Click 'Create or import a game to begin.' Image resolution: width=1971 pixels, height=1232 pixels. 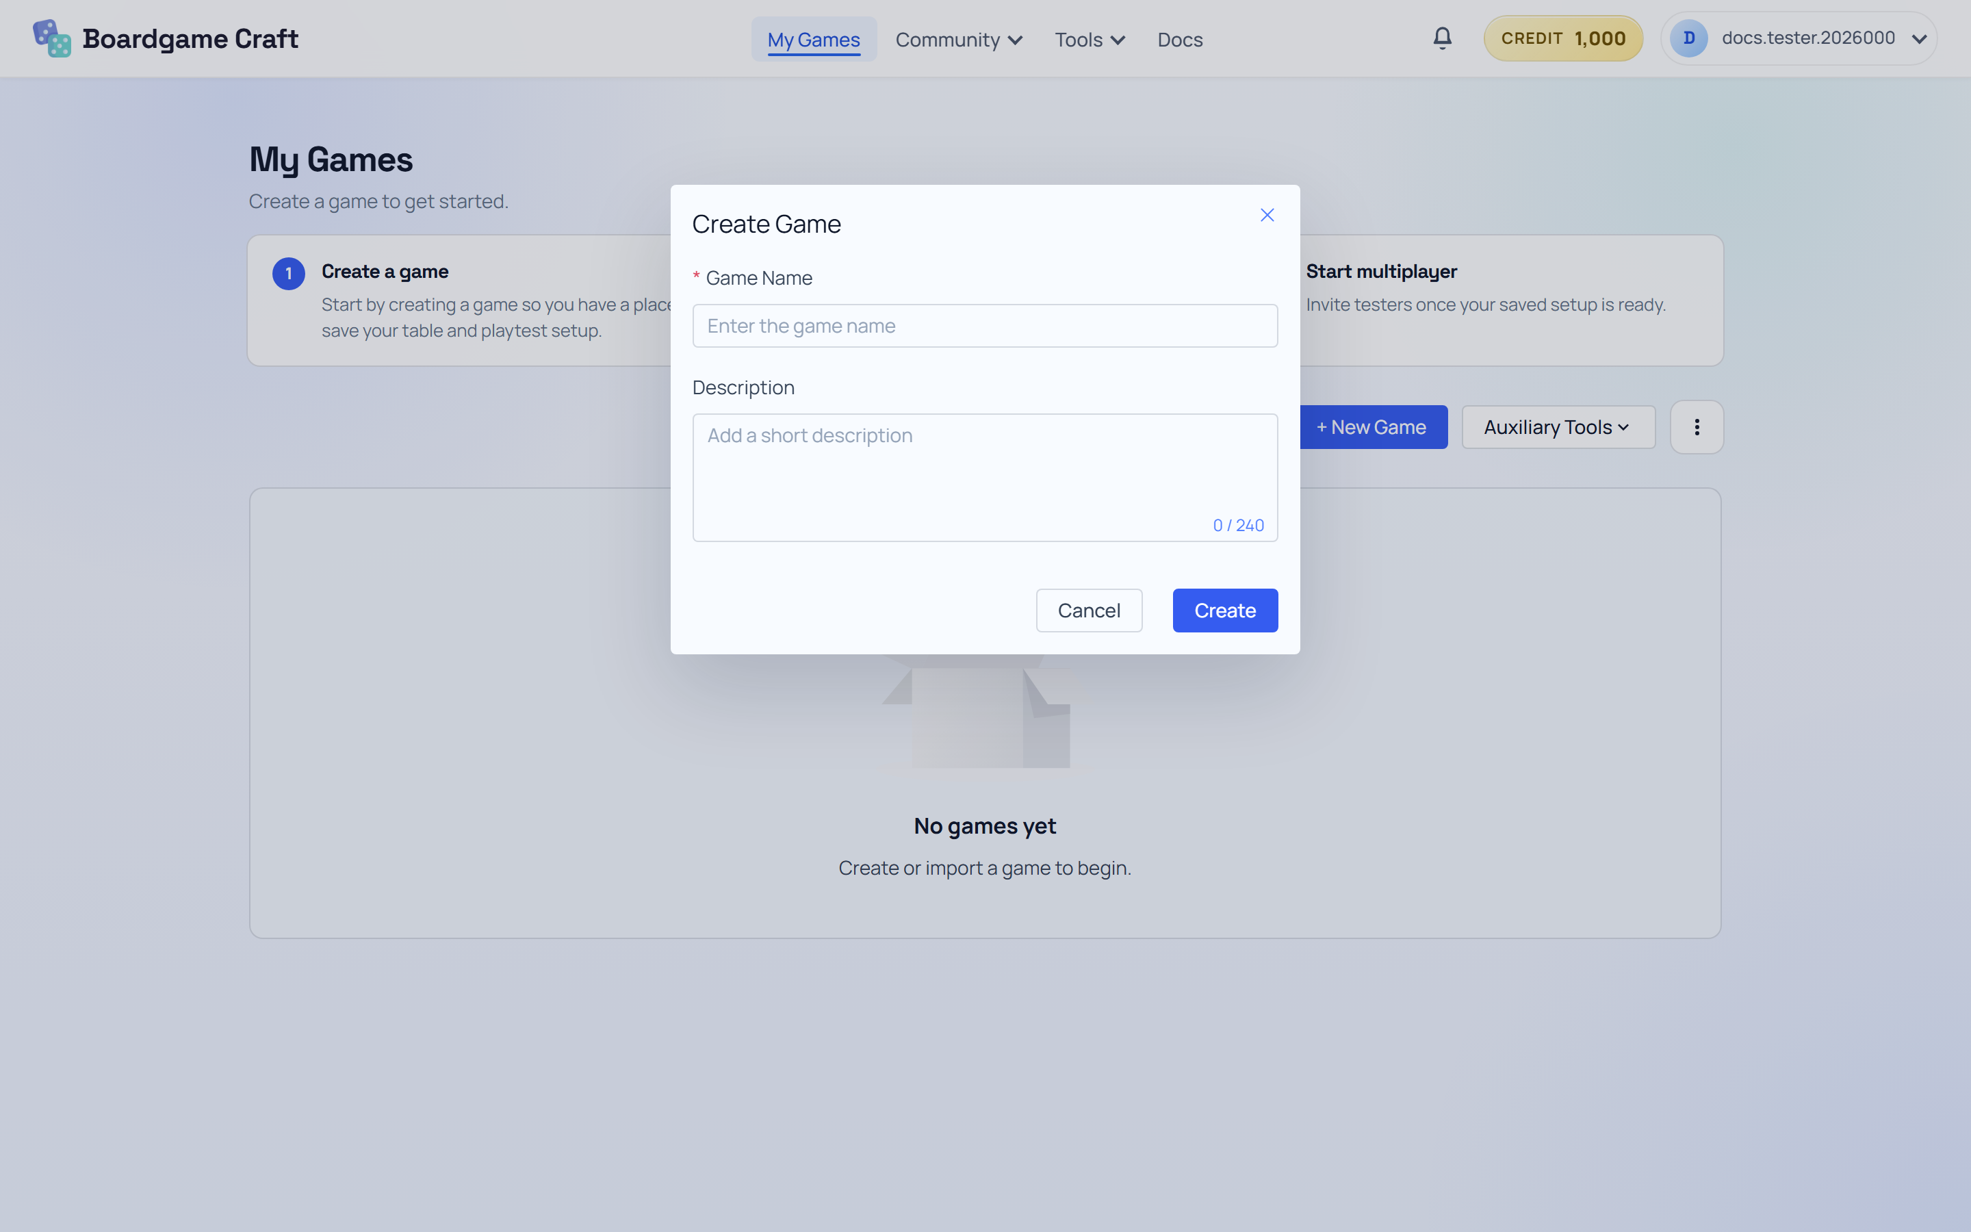[x=985, y=868]
